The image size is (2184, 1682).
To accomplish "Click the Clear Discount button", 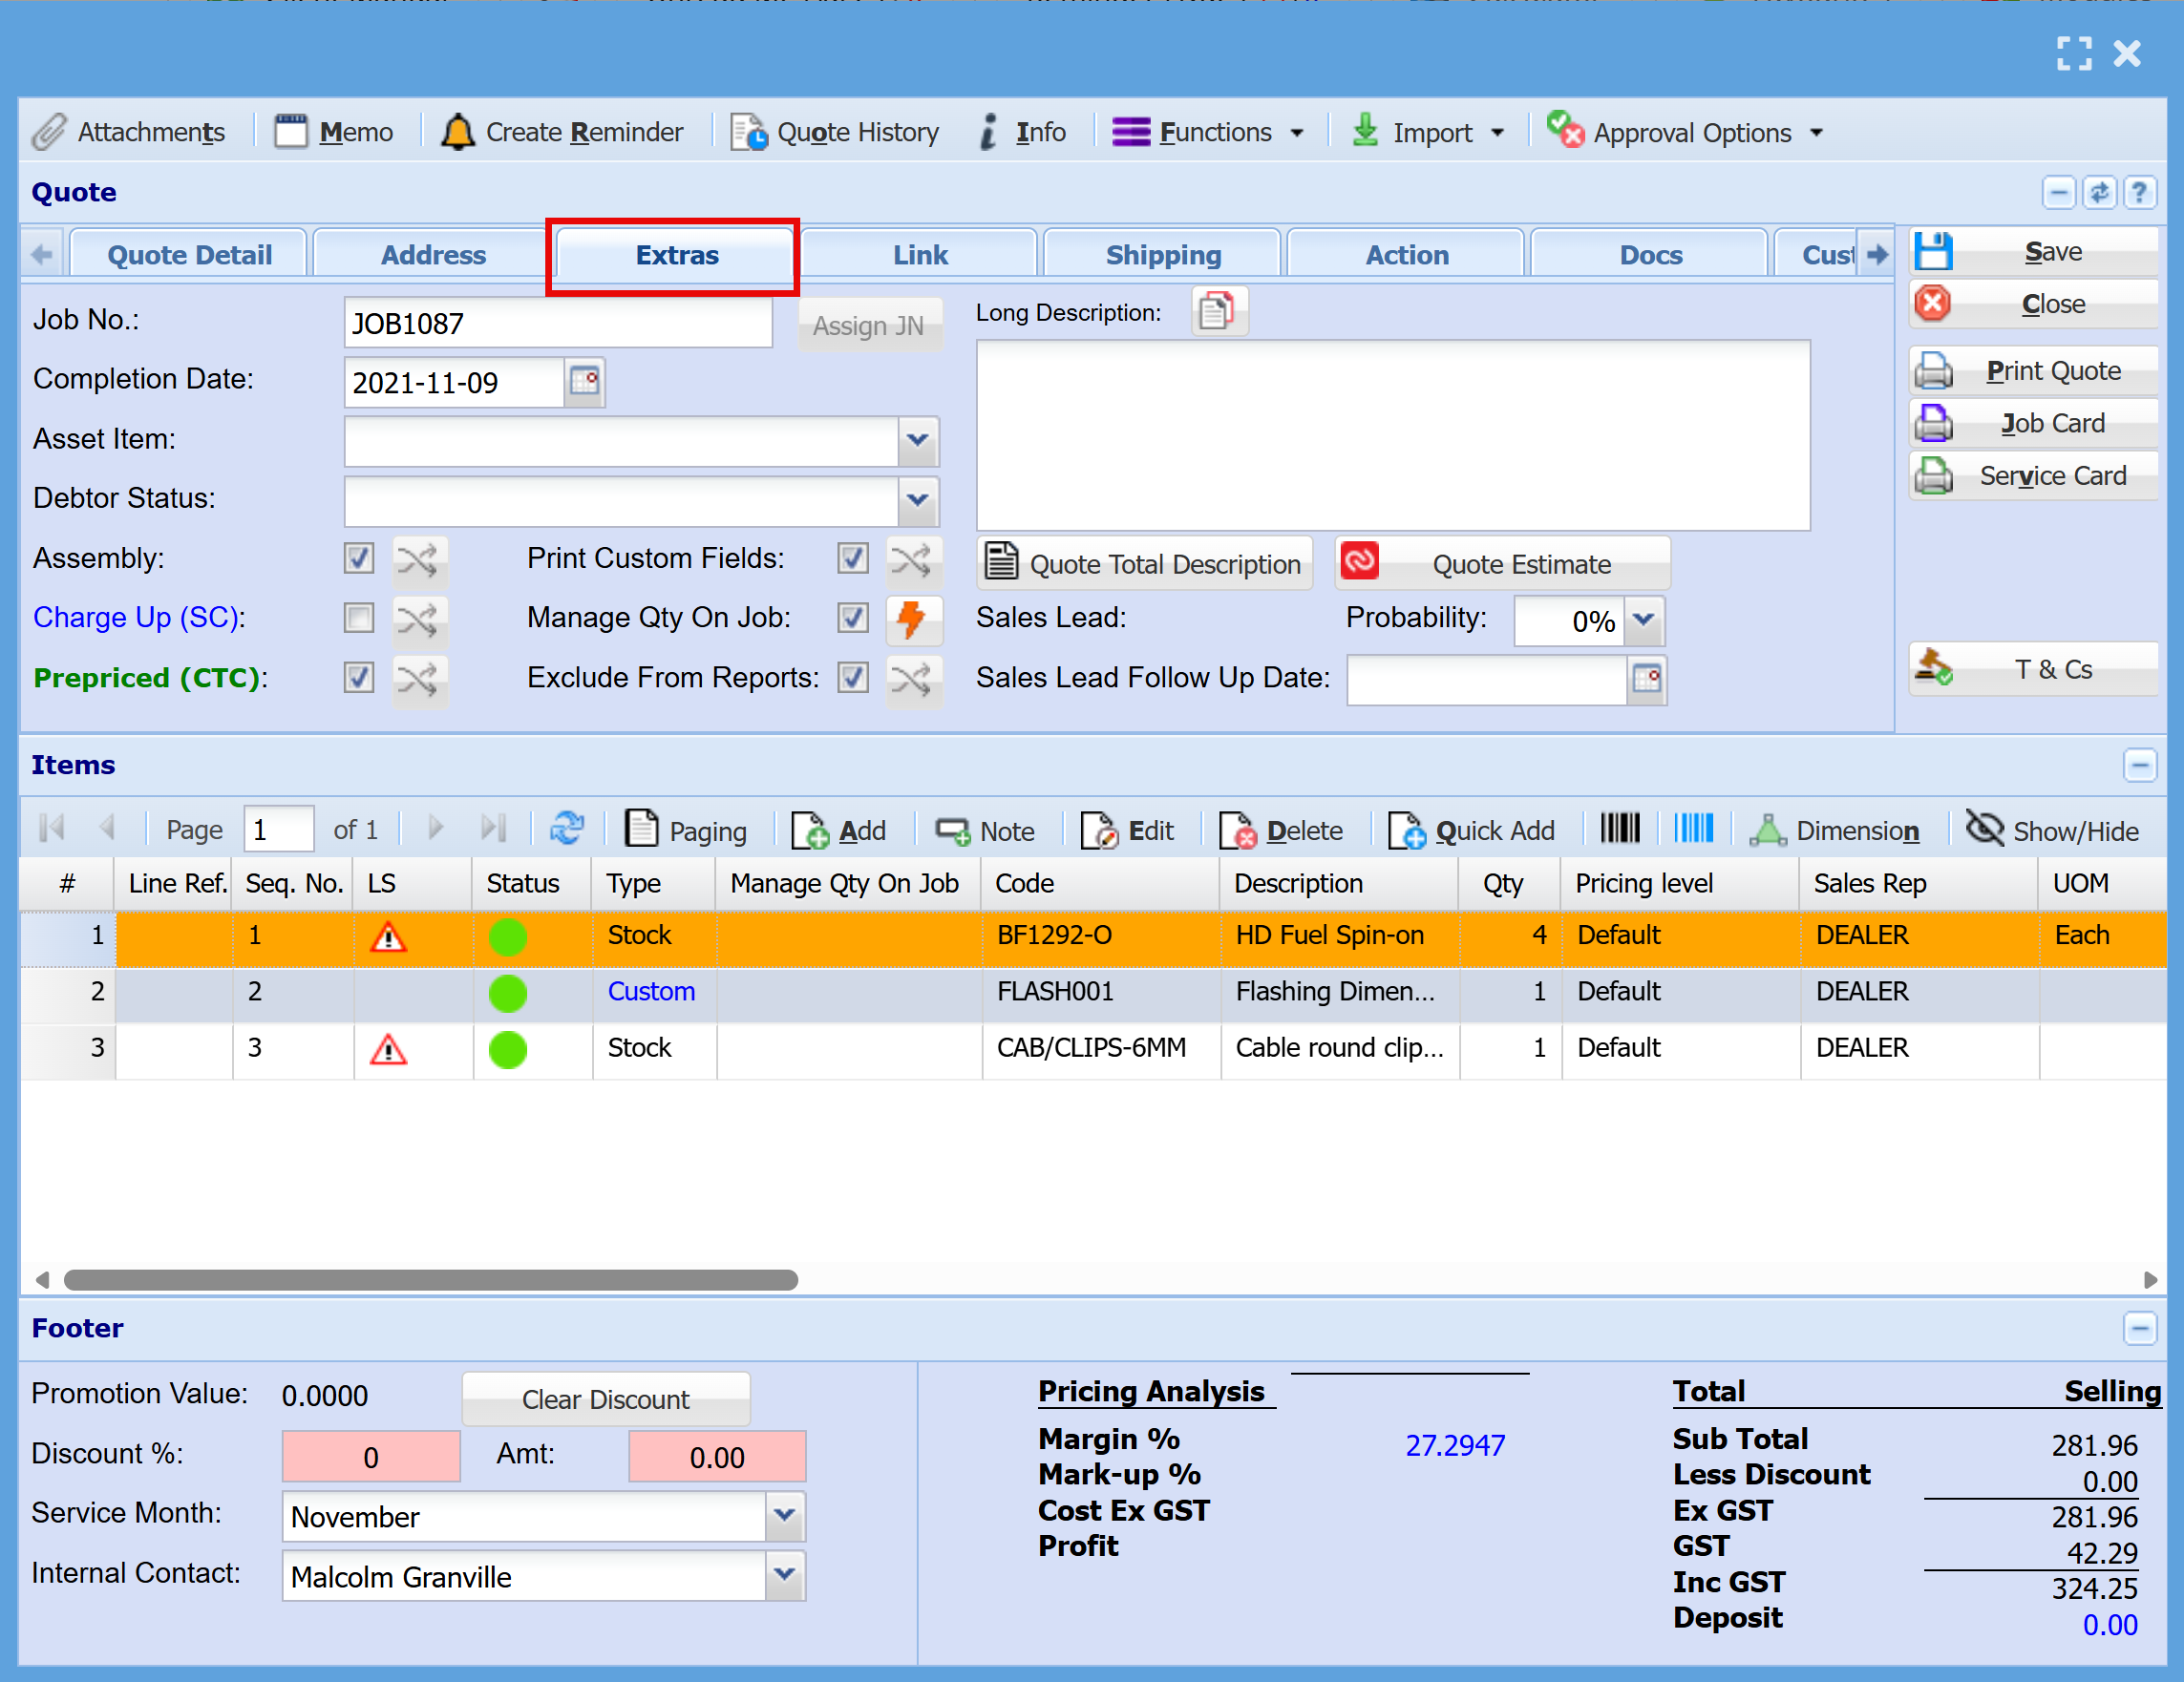I will (605, 1398).
